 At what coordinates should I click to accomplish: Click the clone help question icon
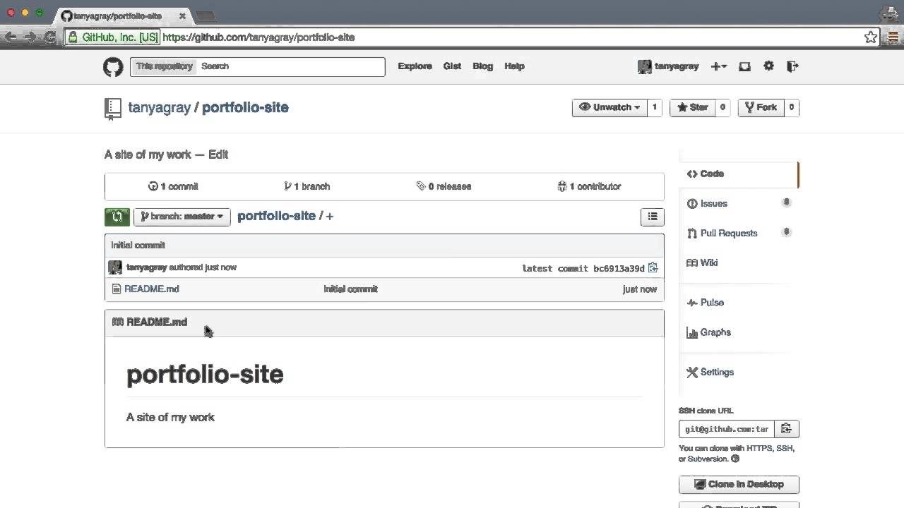(x=735, y=459)
